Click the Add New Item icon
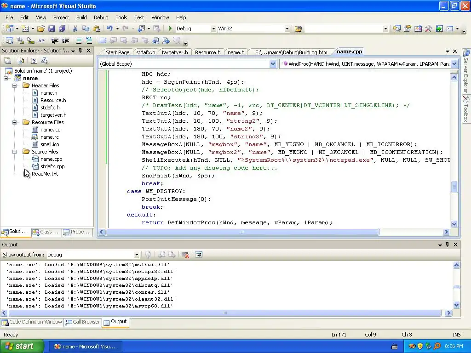 (25, 28)
